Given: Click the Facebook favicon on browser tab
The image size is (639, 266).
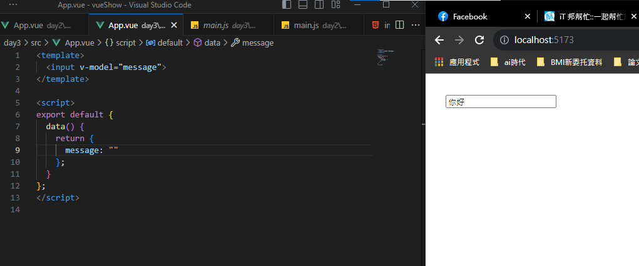Looking at the screenshot, I should 442,17.
